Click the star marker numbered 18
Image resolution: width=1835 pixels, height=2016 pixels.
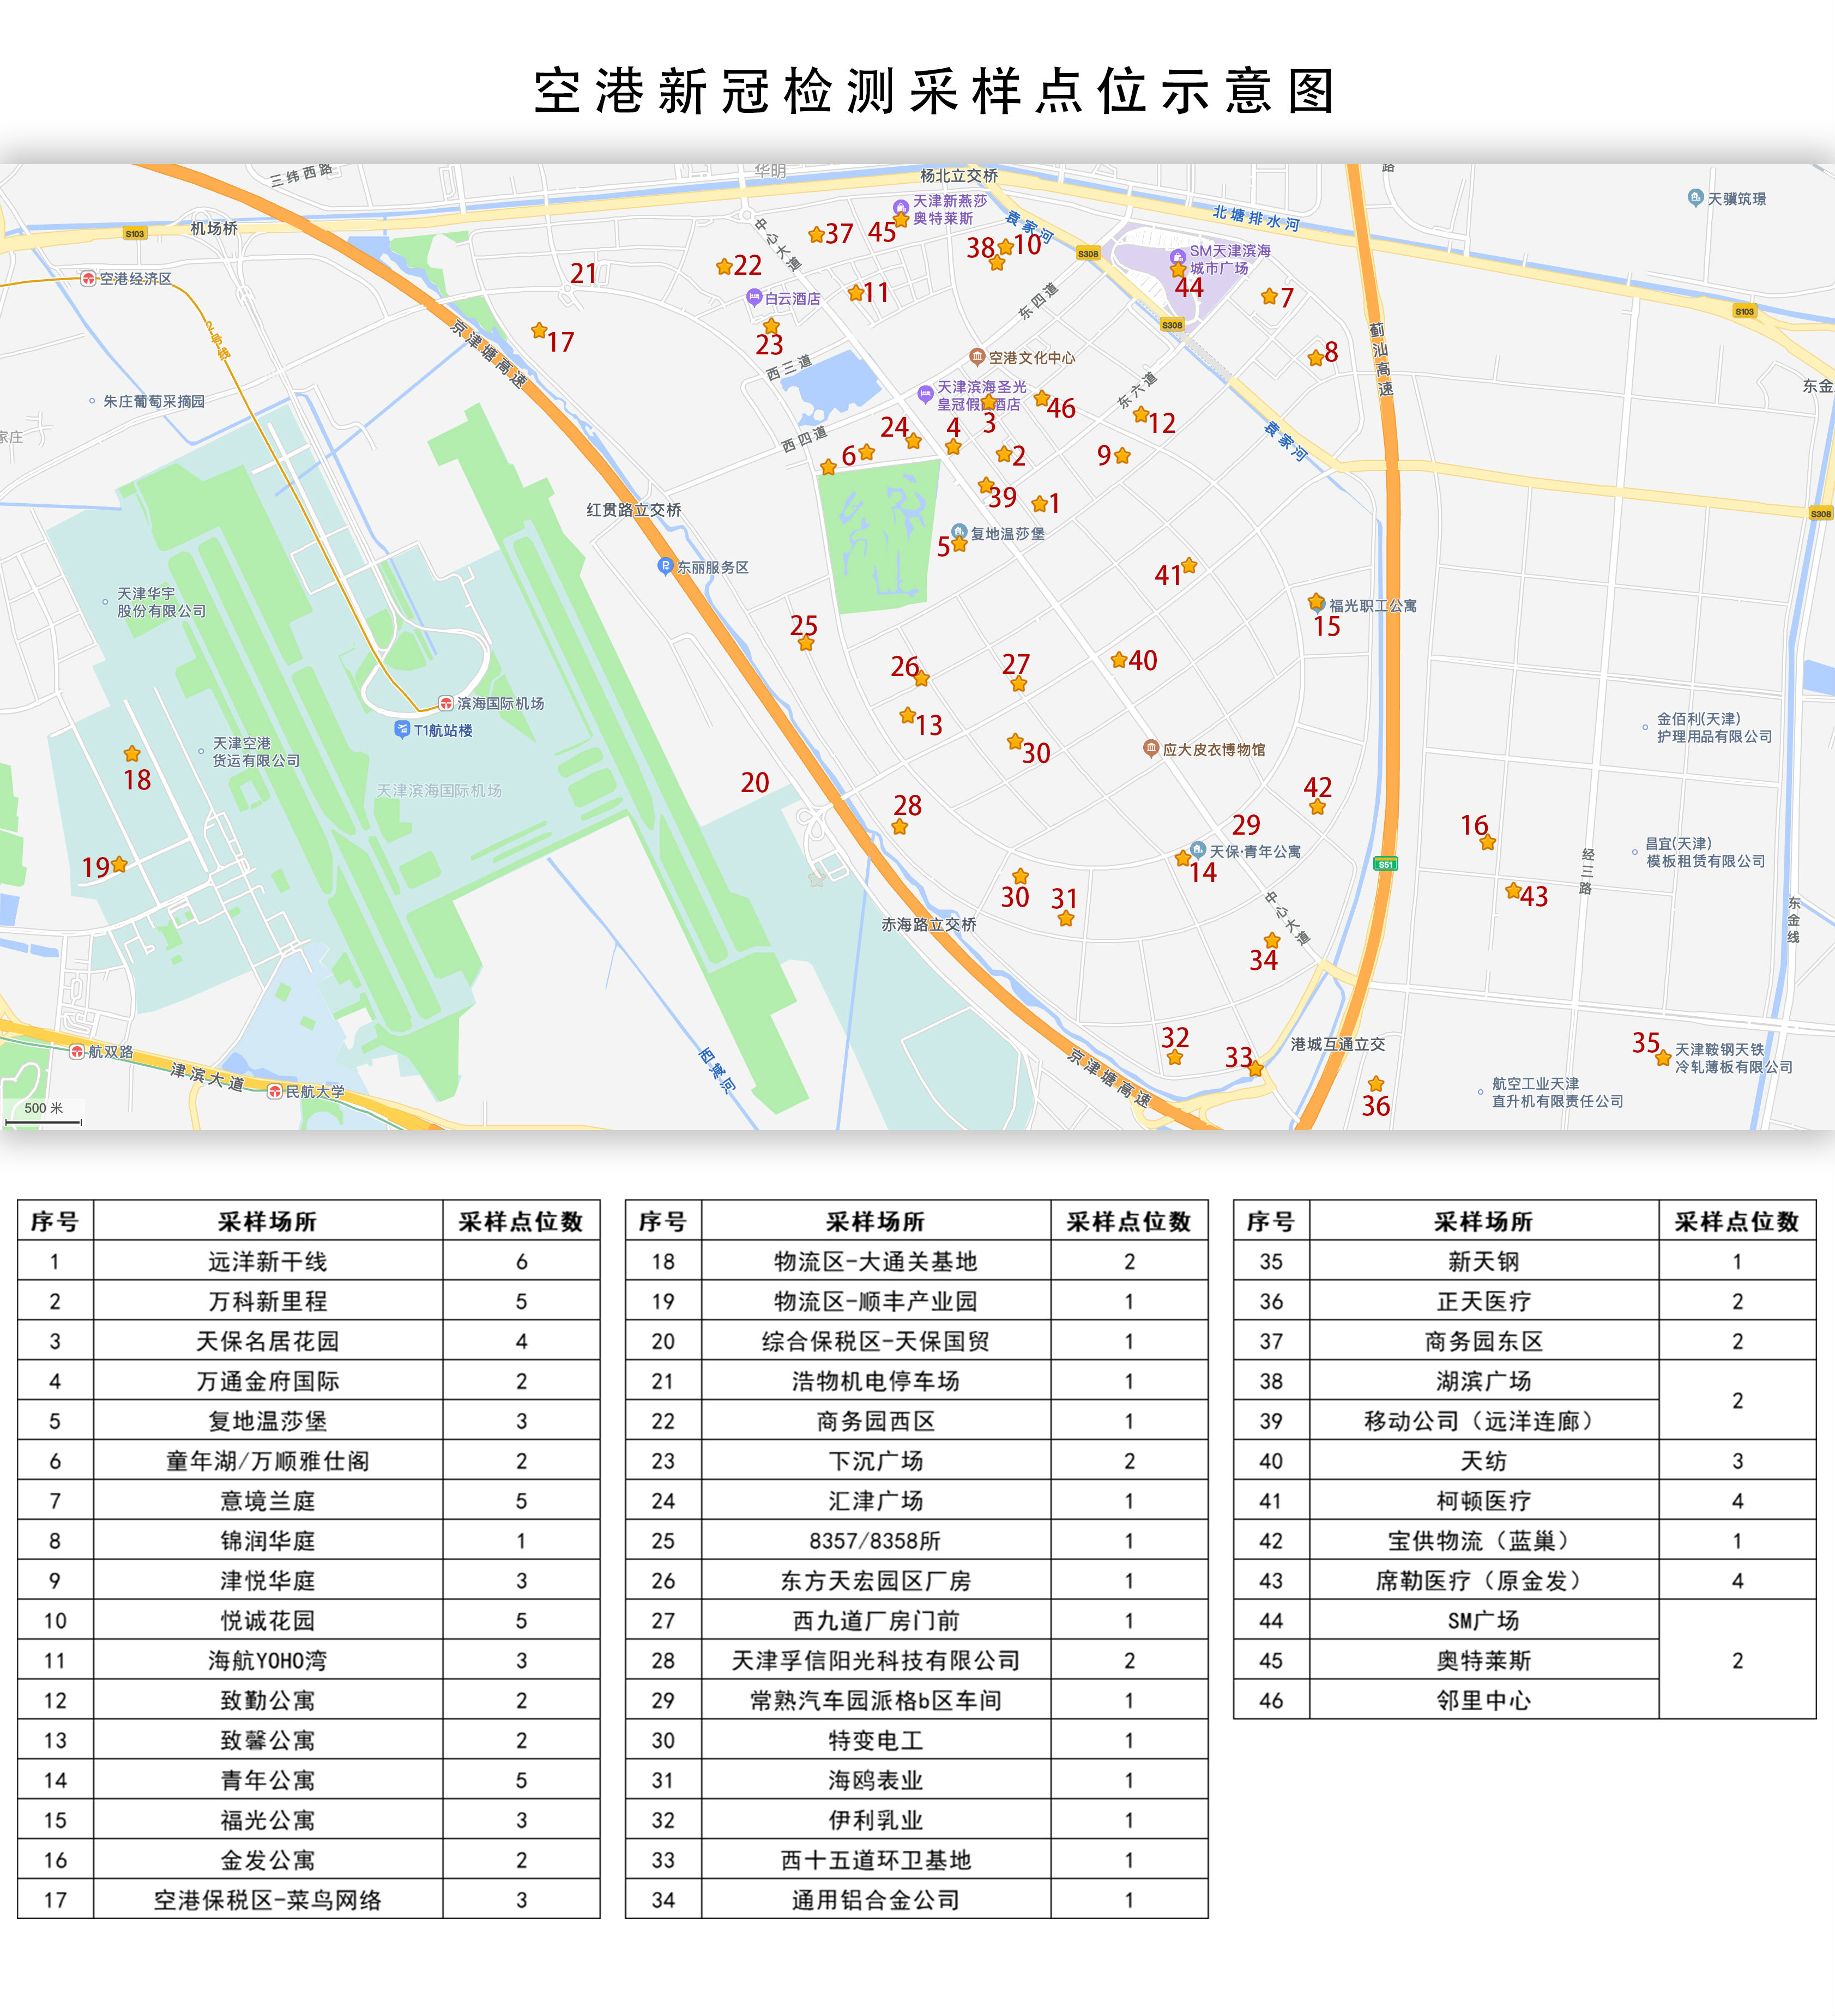132,753
